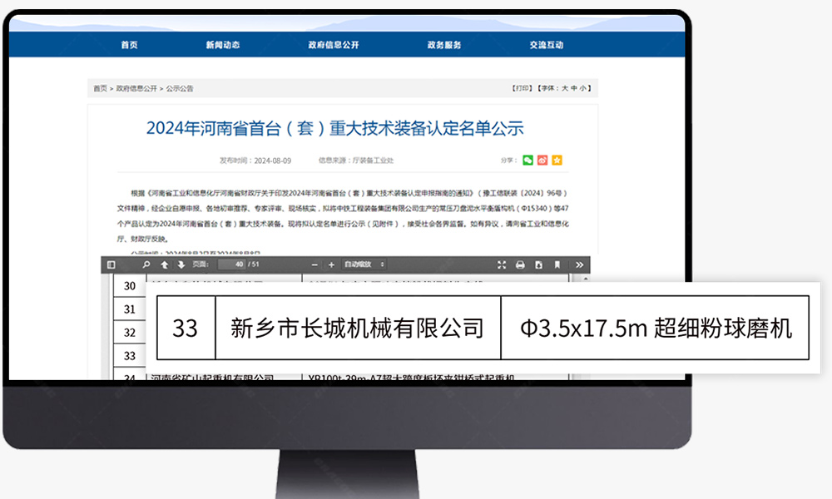Print the PDF document
Viewport: 832px width, 499px height.
520,264
